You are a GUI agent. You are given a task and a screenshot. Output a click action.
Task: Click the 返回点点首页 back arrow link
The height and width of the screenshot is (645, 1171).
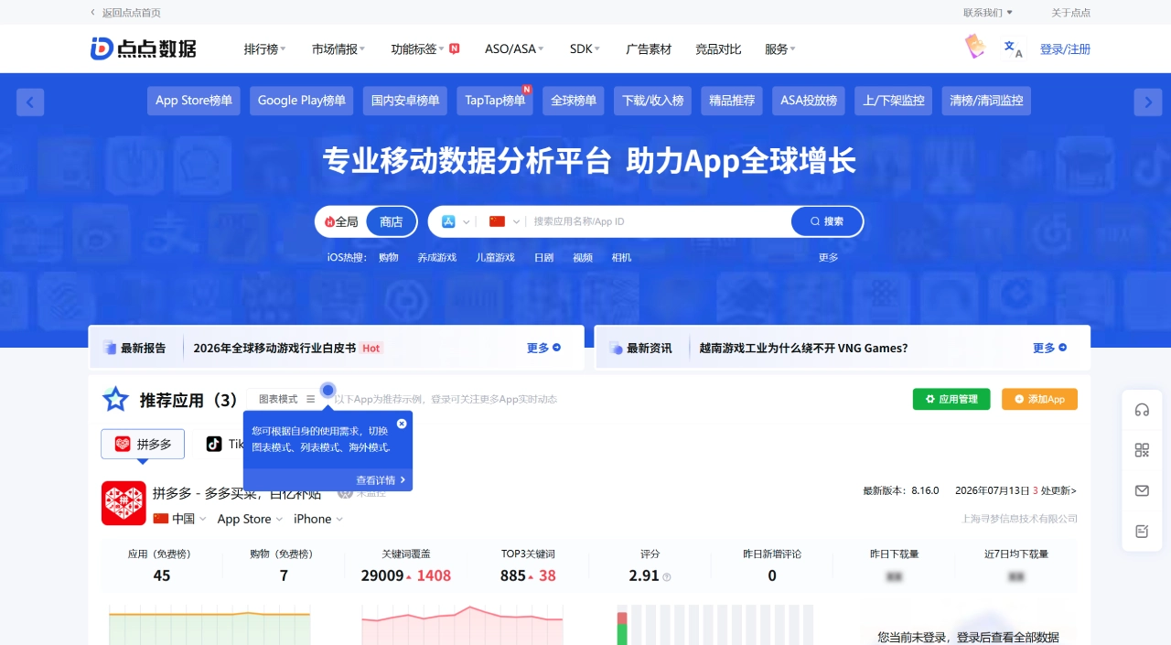point(125,13)
